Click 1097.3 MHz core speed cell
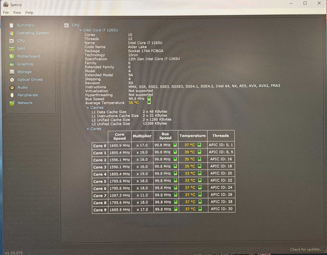Image resolution: width=327 pixels, height=255 pixels. click(x=120, y=196)
